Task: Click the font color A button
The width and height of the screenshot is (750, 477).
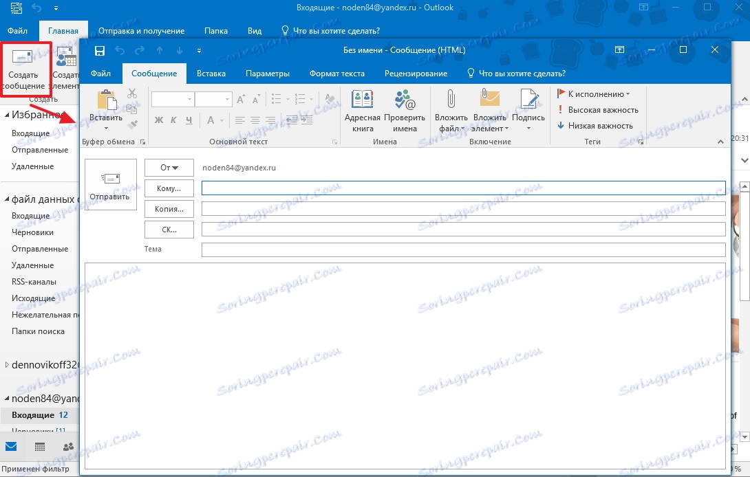Action: pyautogui.click(x=211, y=120)
